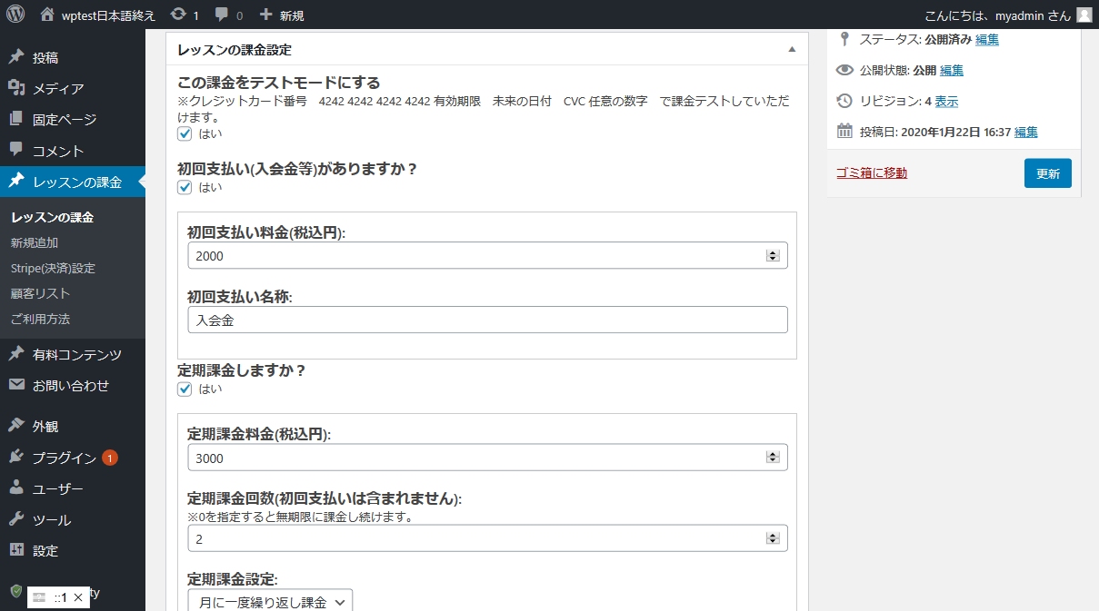This screenshot has height=611, width=1099.
Task: Click the リビジョン history clock icon
Action: click(844, 101)
